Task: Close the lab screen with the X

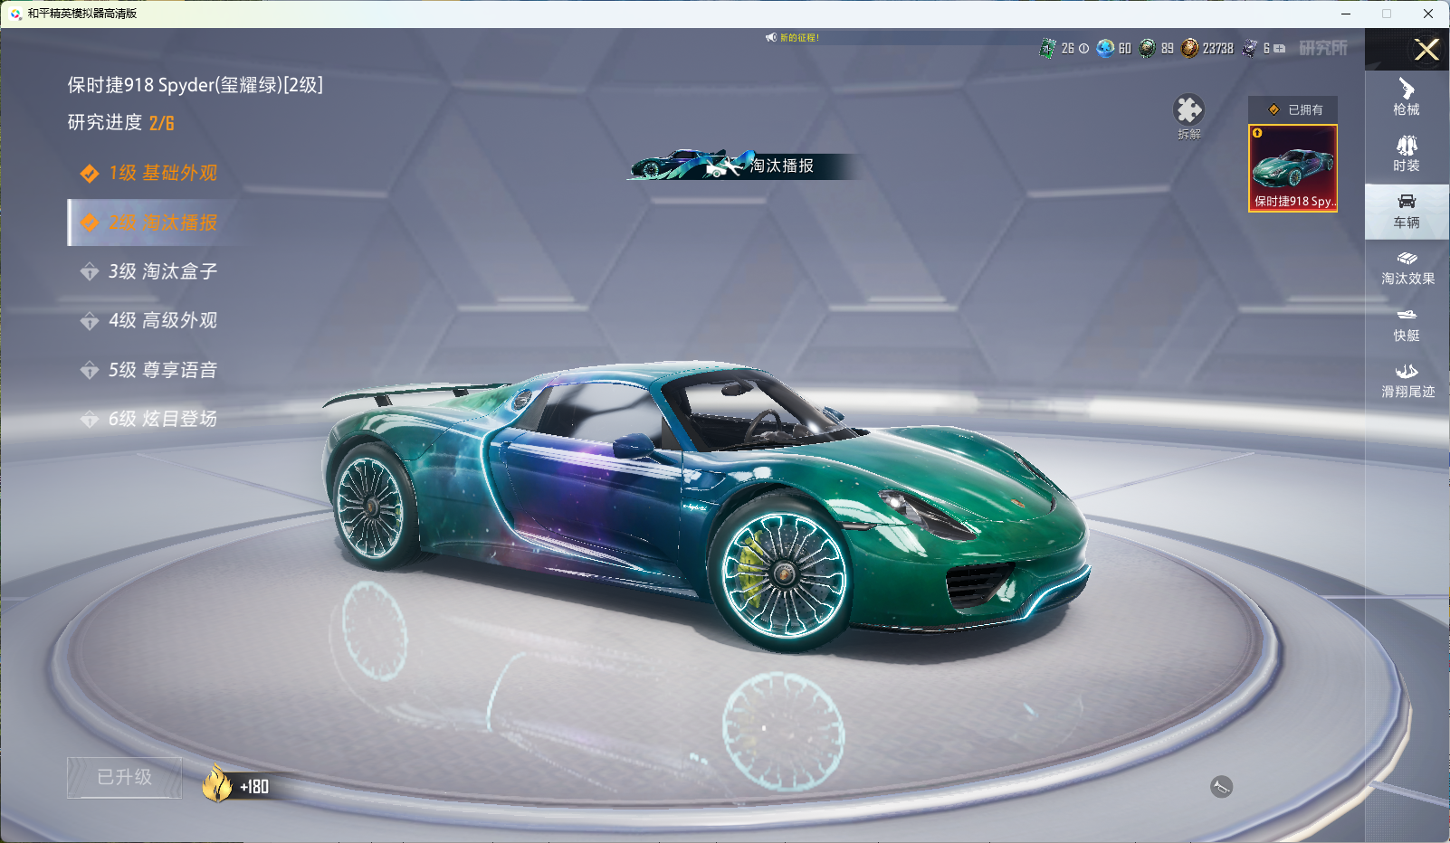Action: (x=1426, y=50)
